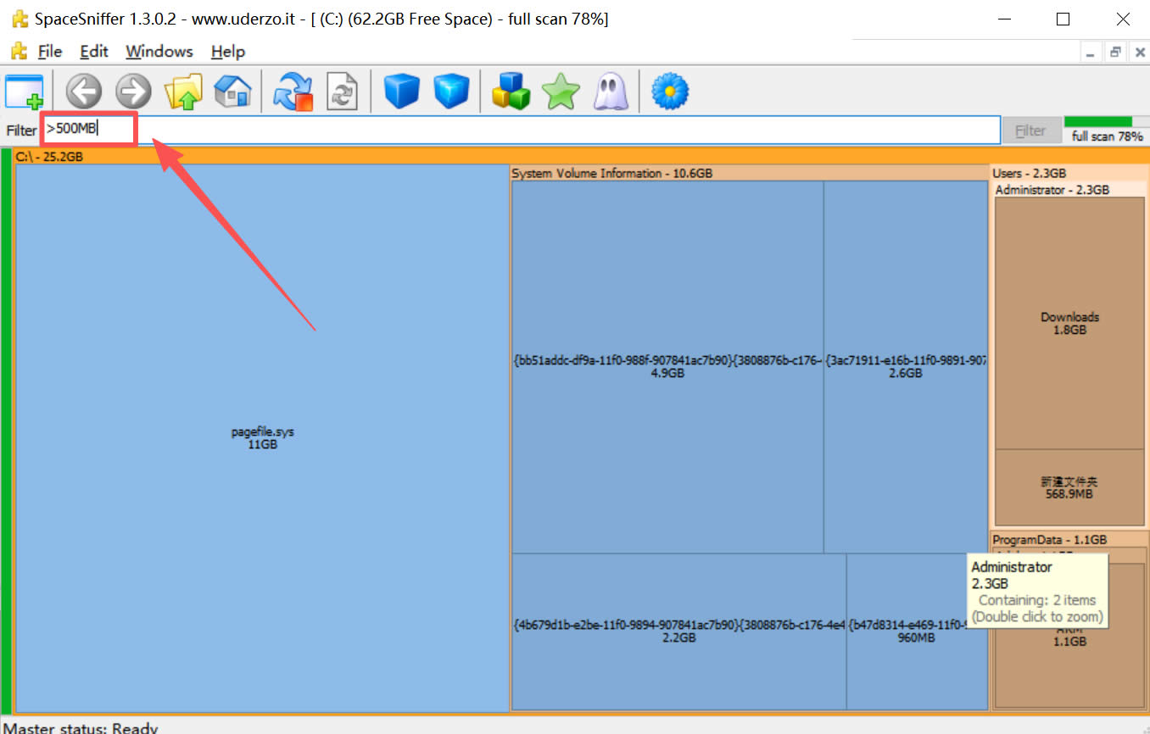1150x734 pixels.
Task: Click the blue flower icon
Action: [669, 92]
